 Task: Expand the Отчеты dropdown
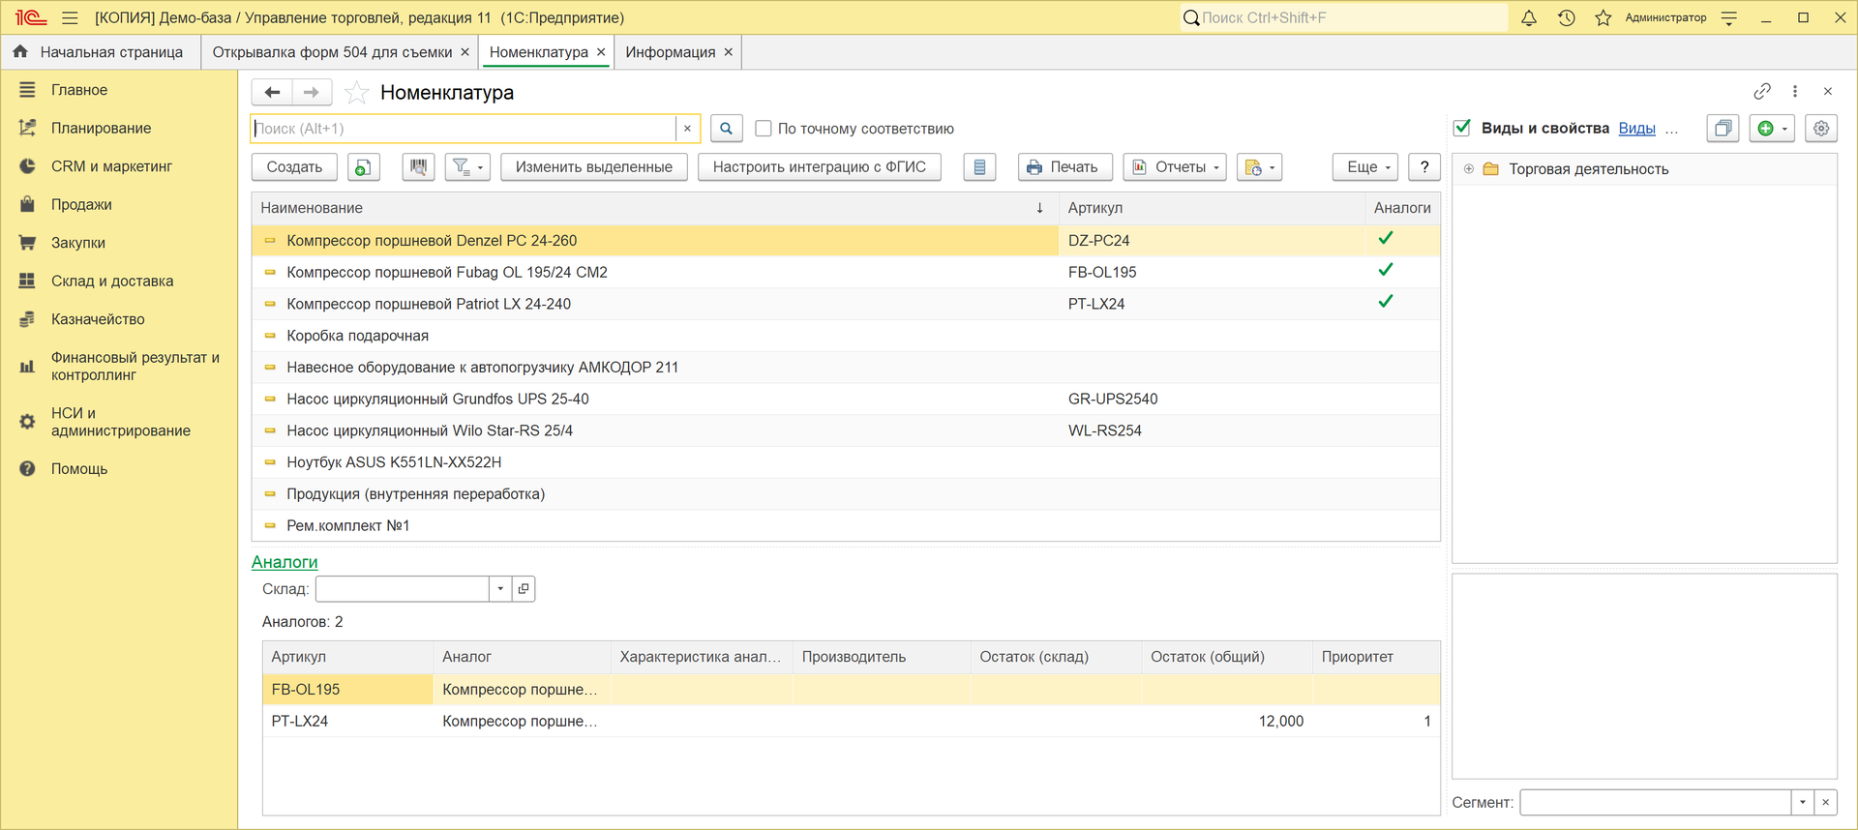pos(1175,167)
